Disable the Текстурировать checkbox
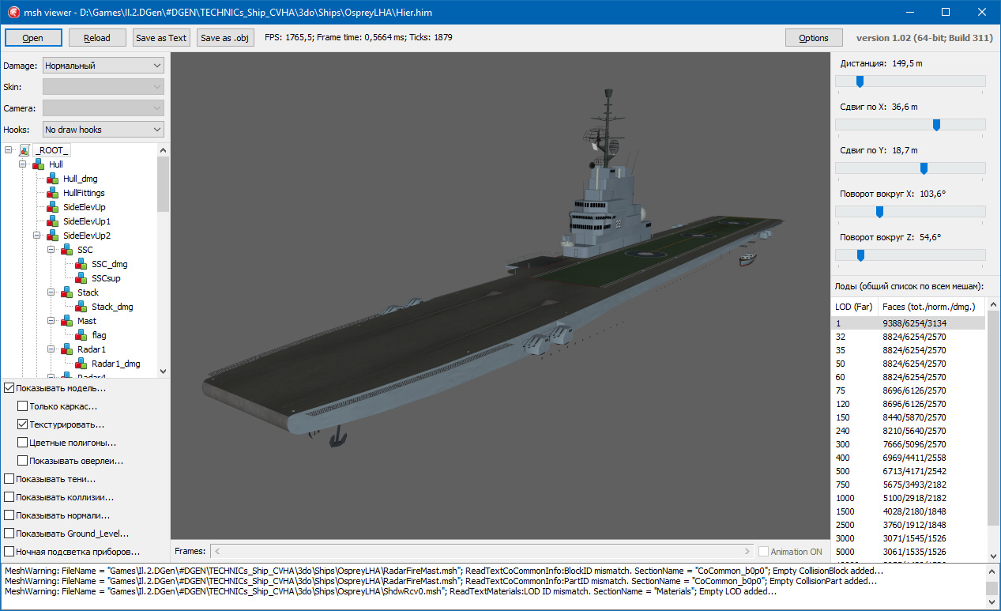The width and height of the screenshot is (1001, 611). pos(23,424)
